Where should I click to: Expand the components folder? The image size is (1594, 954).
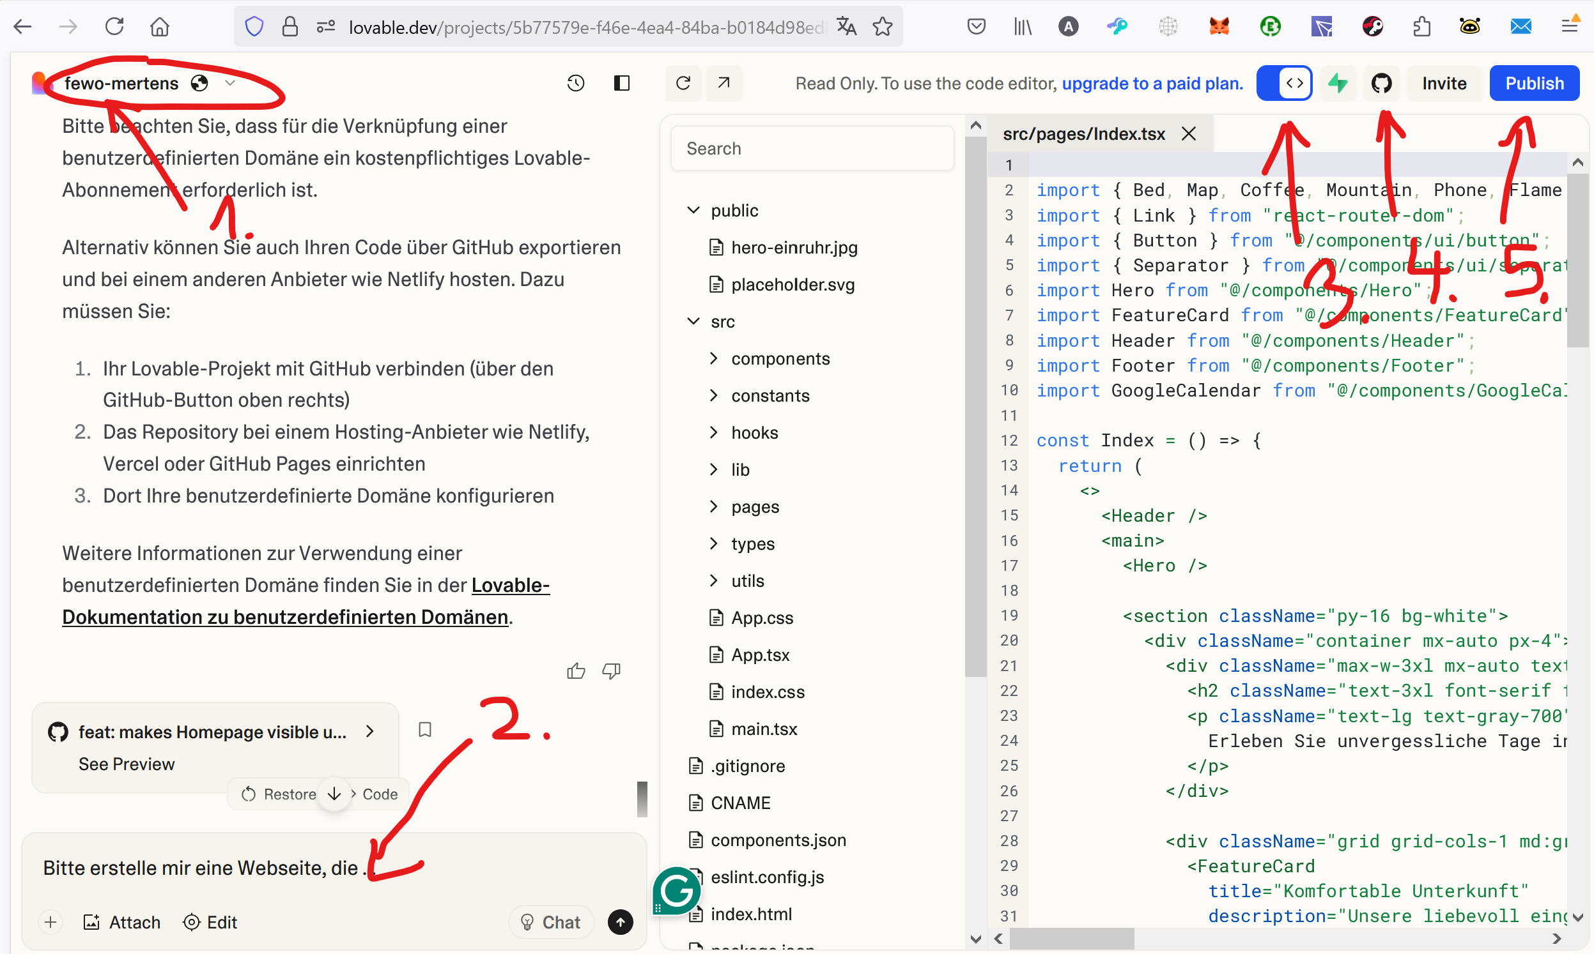tap(770, 359)
